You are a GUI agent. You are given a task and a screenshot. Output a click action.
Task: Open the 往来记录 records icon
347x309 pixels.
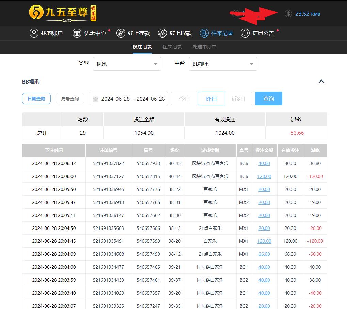[x=204, y=33]
